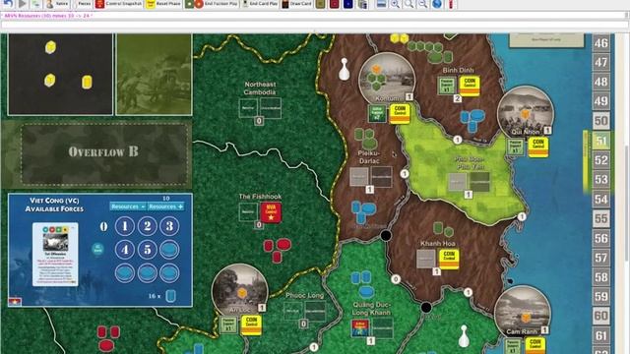The width and height of the screenshot is (630, 354).
Task: Step forward through the log with the play arrow
Action: click(23, 4)
